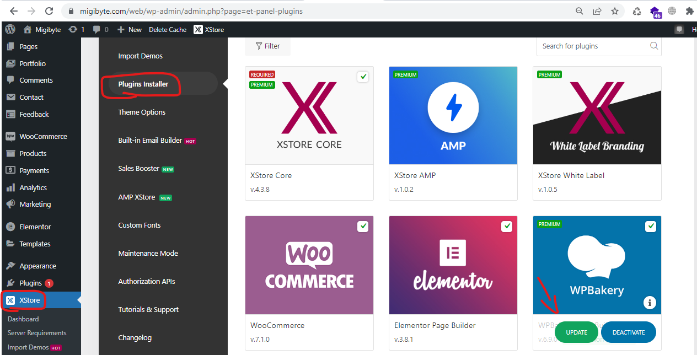
Task: Open the Filter dropdown
Action: 267,46
